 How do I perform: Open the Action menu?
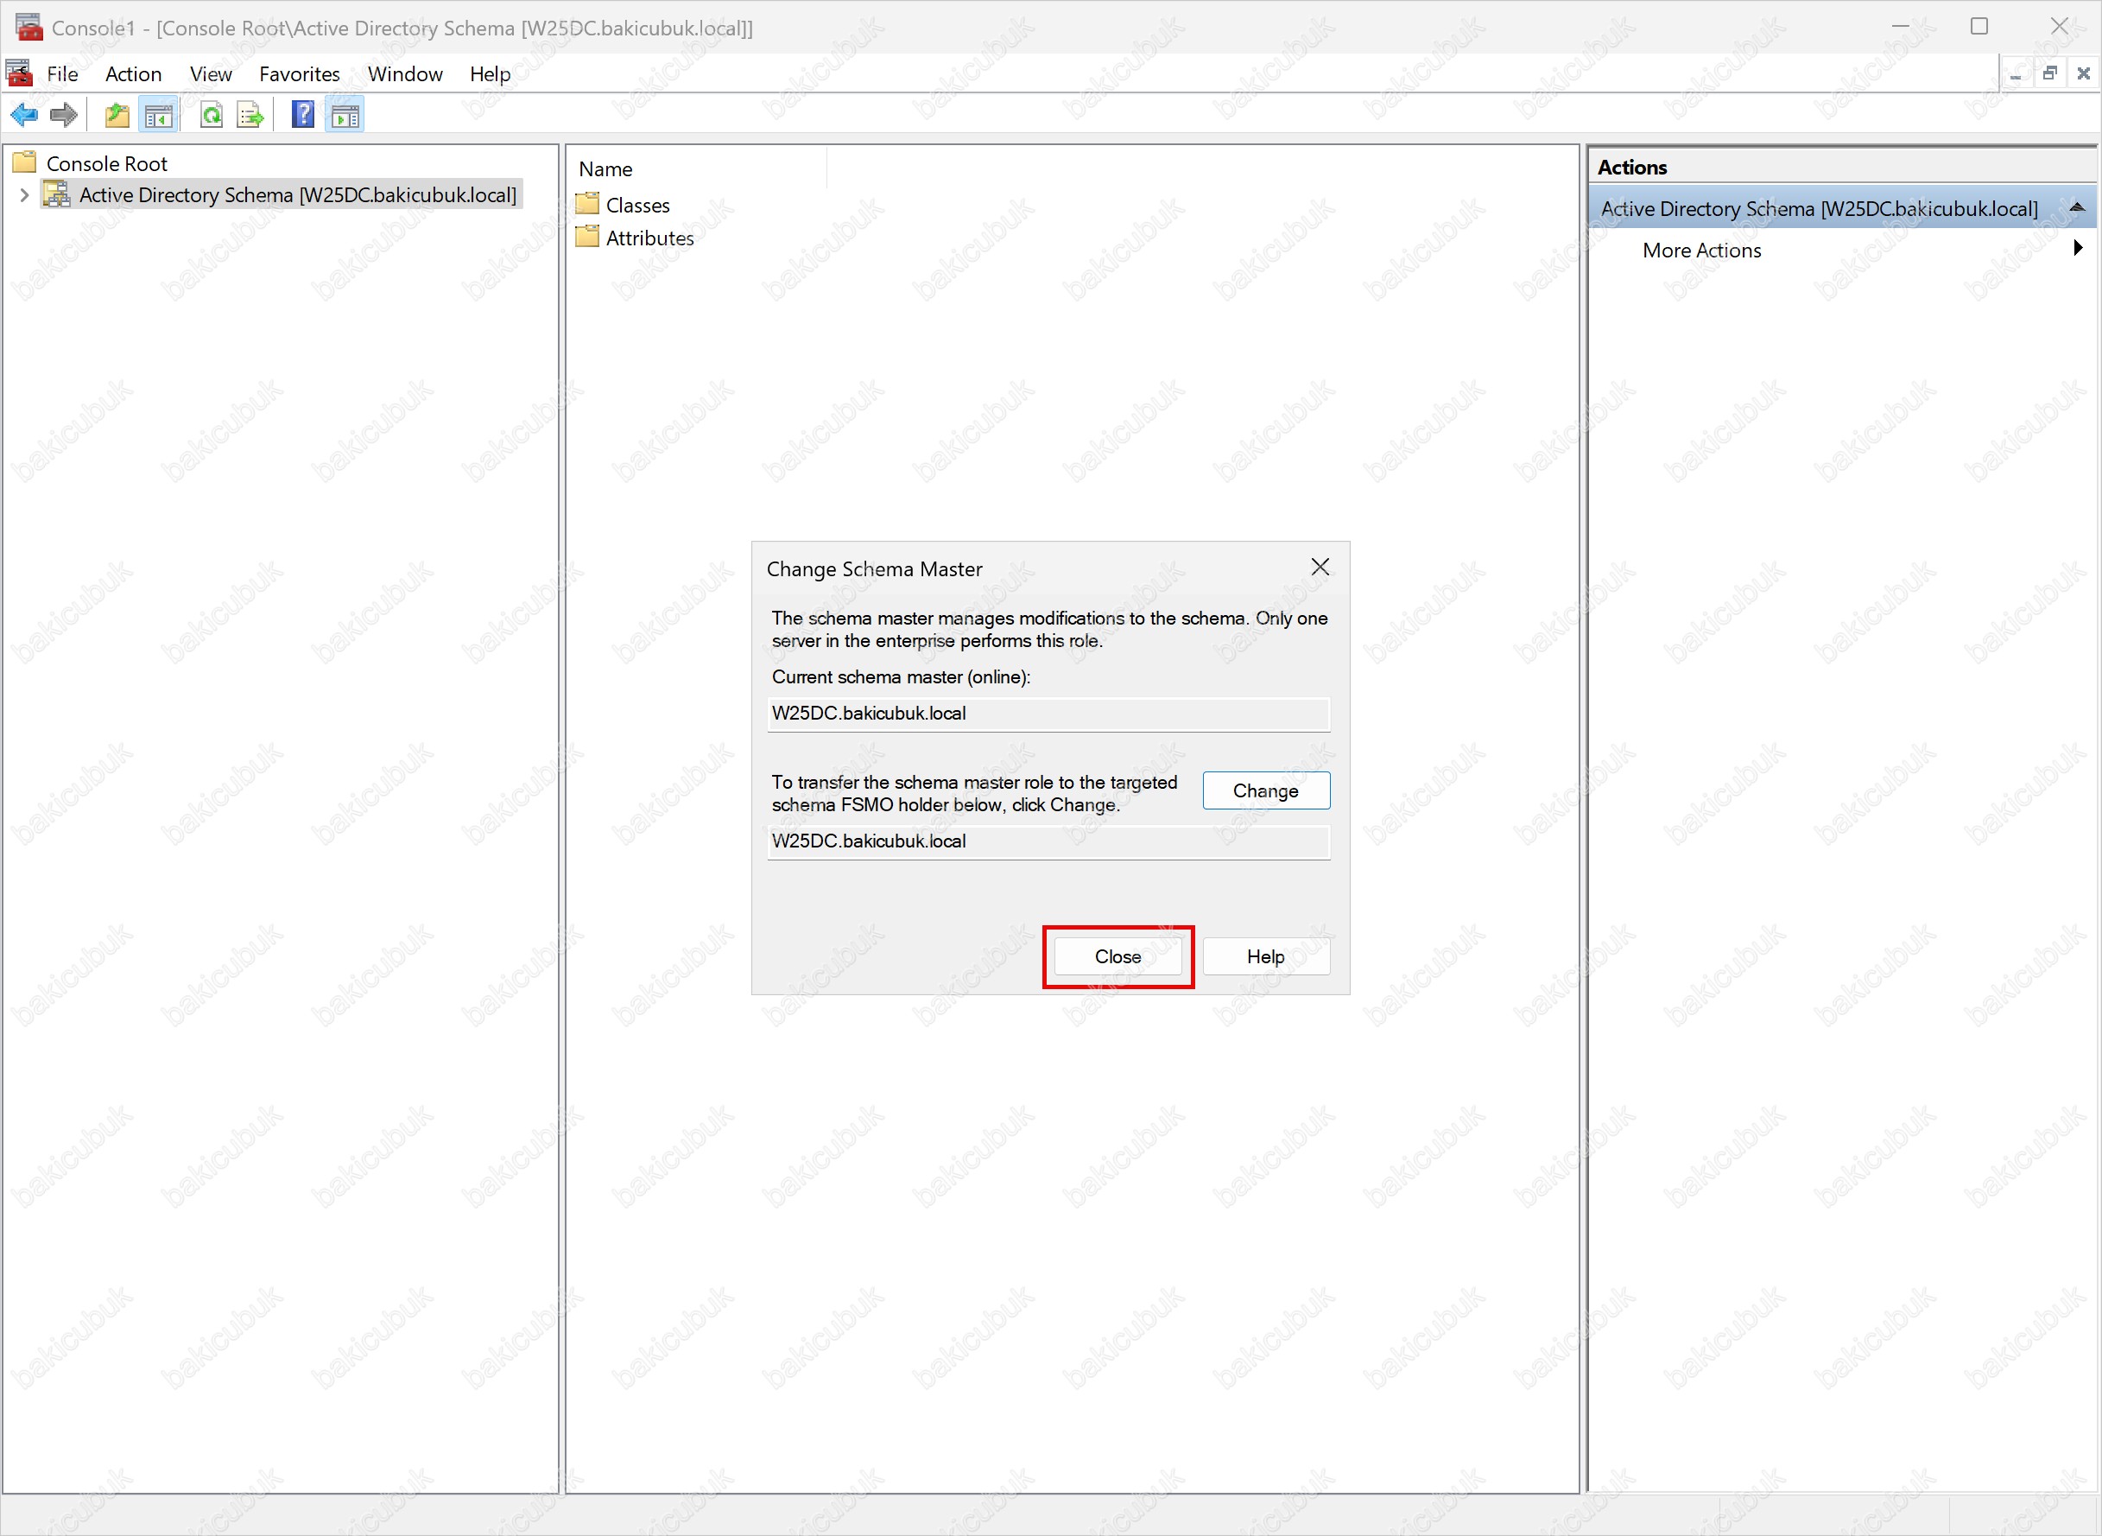[133, 73]
